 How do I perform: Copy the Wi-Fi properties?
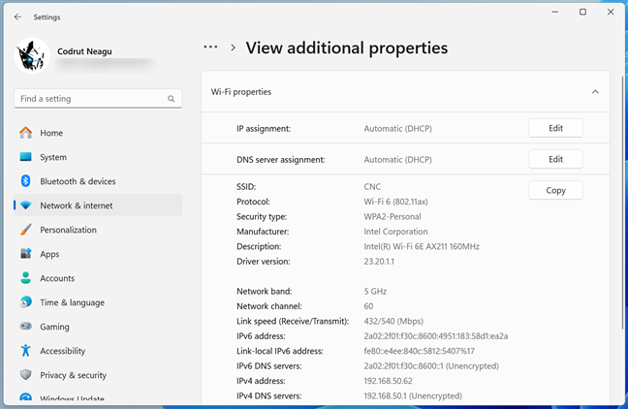coord(555,190)
